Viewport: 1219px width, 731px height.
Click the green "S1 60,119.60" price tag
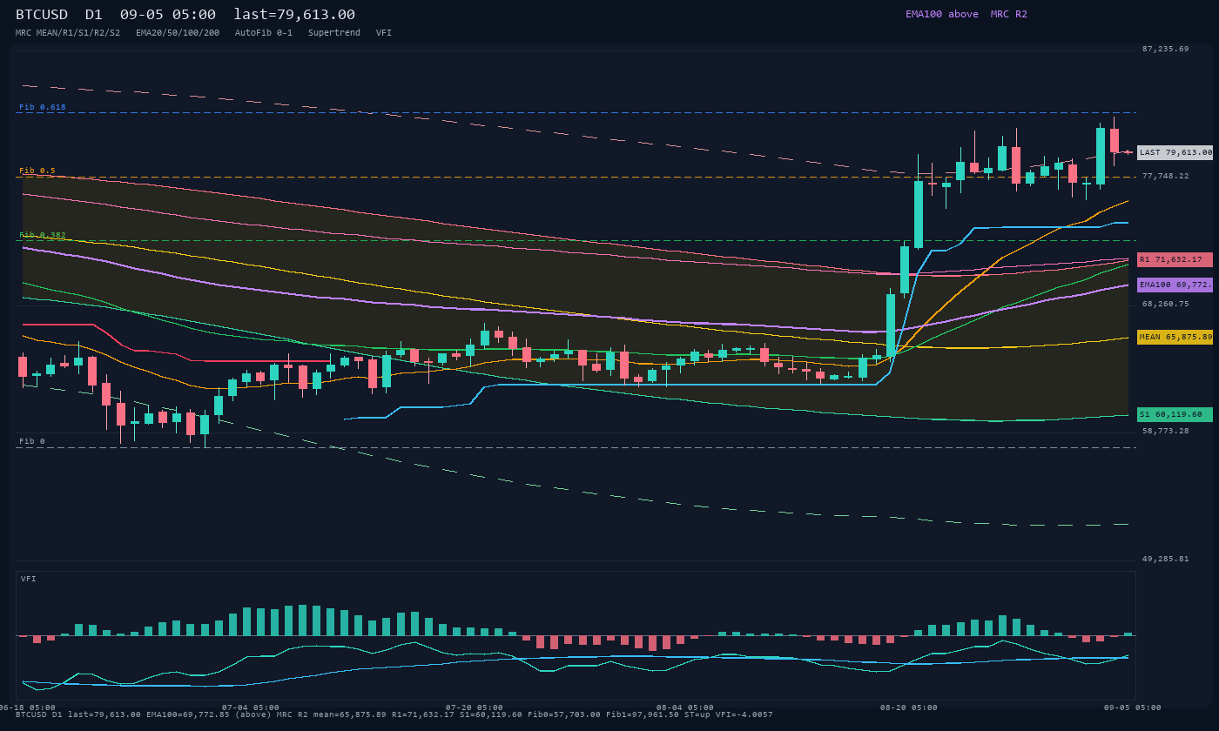click(1175, 414)
